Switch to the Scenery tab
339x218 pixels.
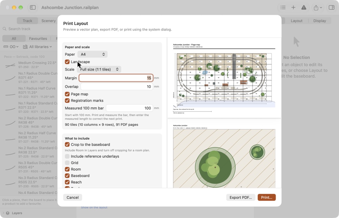(49, 21)
